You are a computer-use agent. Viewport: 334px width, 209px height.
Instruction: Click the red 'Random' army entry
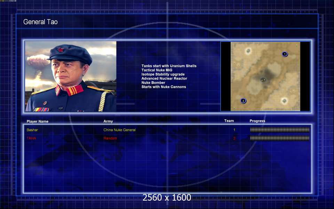click(110, 138)
